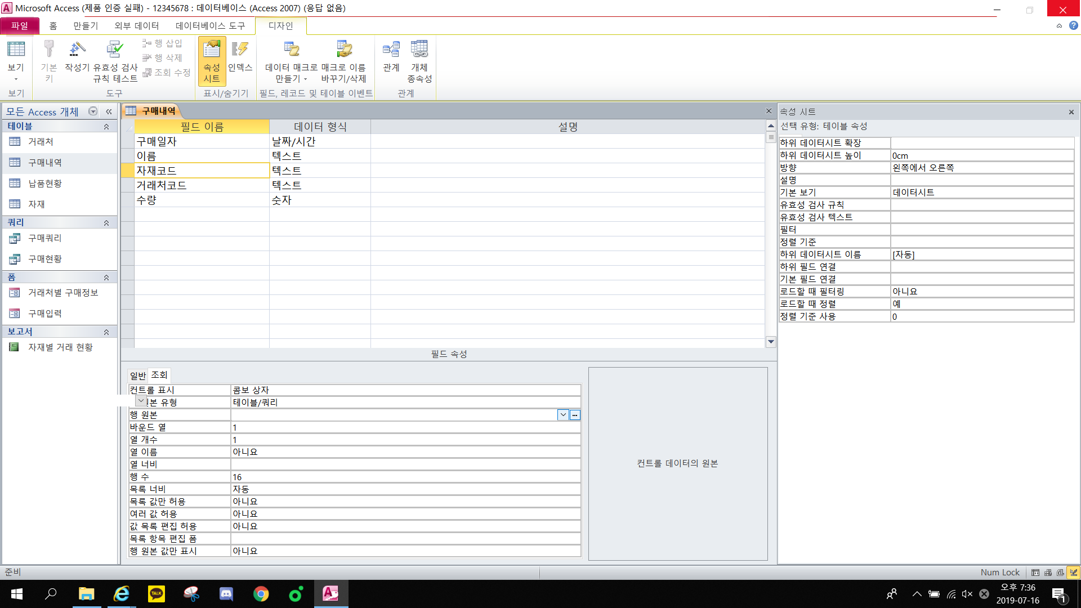Open the 만들기 ribbon tab
The image size is (1081, 608).
[x=86, y=26]
